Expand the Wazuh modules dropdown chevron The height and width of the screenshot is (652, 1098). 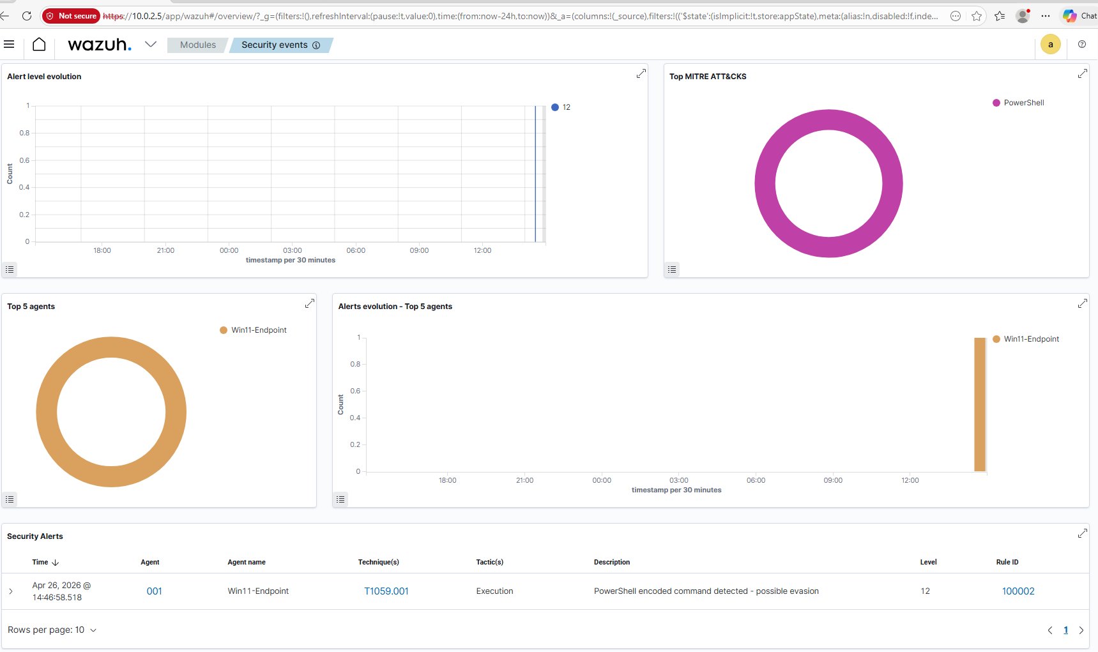tap(151, 44)
